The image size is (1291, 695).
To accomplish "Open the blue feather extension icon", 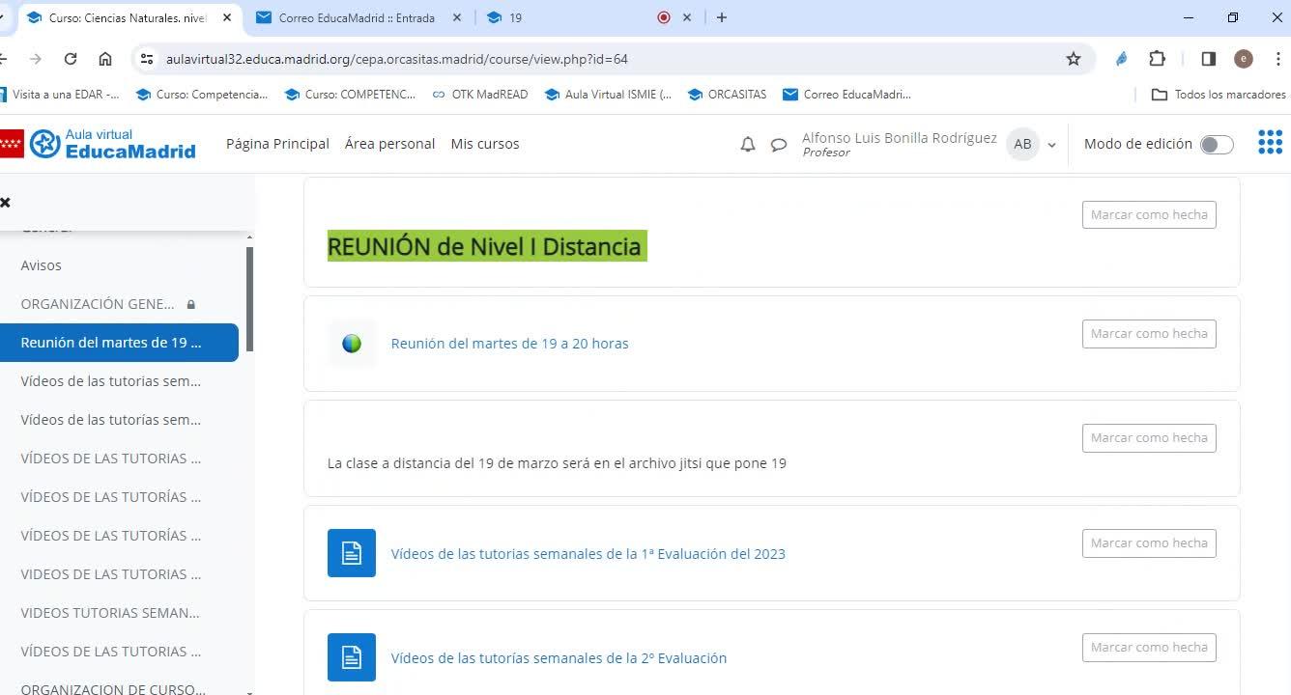I will [x=1121, y=59].
